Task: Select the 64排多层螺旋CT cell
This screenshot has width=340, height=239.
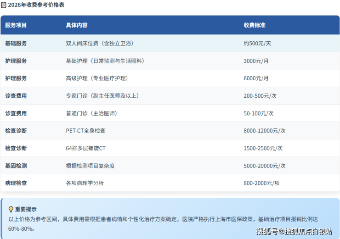Action: pyautogui.click(x=86, y=148)
